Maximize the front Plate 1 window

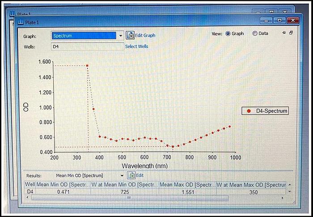pyautogui.click(x=279, y=21)
